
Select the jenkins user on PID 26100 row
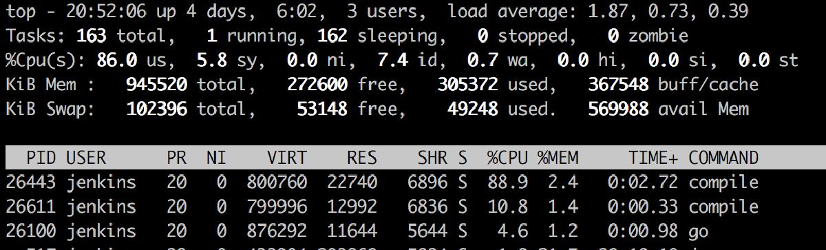tap(101, 231)
